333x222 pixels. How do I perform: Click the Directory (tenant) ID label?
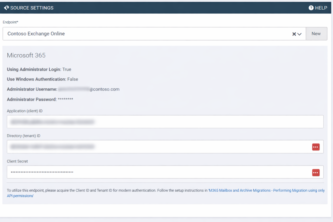pos(24,136)
